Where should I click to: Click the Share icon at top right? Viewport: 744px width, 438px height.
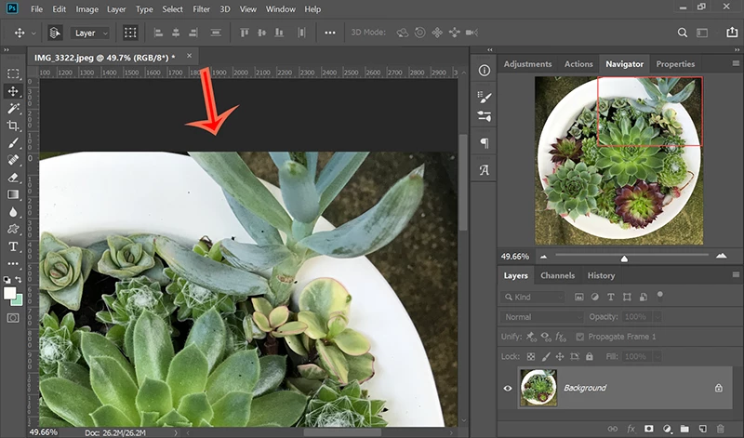coord(732,33)
